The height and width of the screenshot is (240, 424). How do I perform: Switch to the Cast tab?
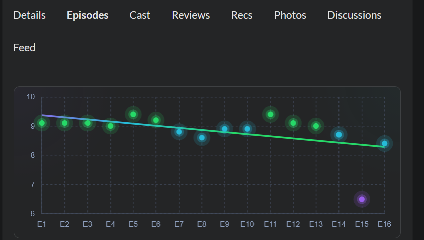[x=140, y=15]
